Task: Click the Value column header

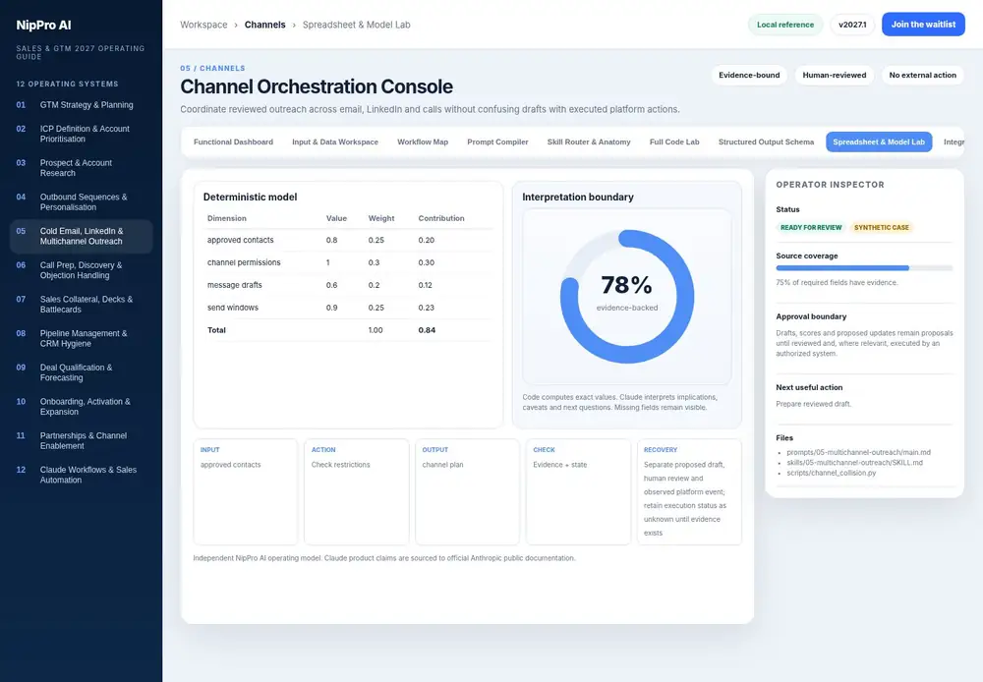Action: click(336, 218)
